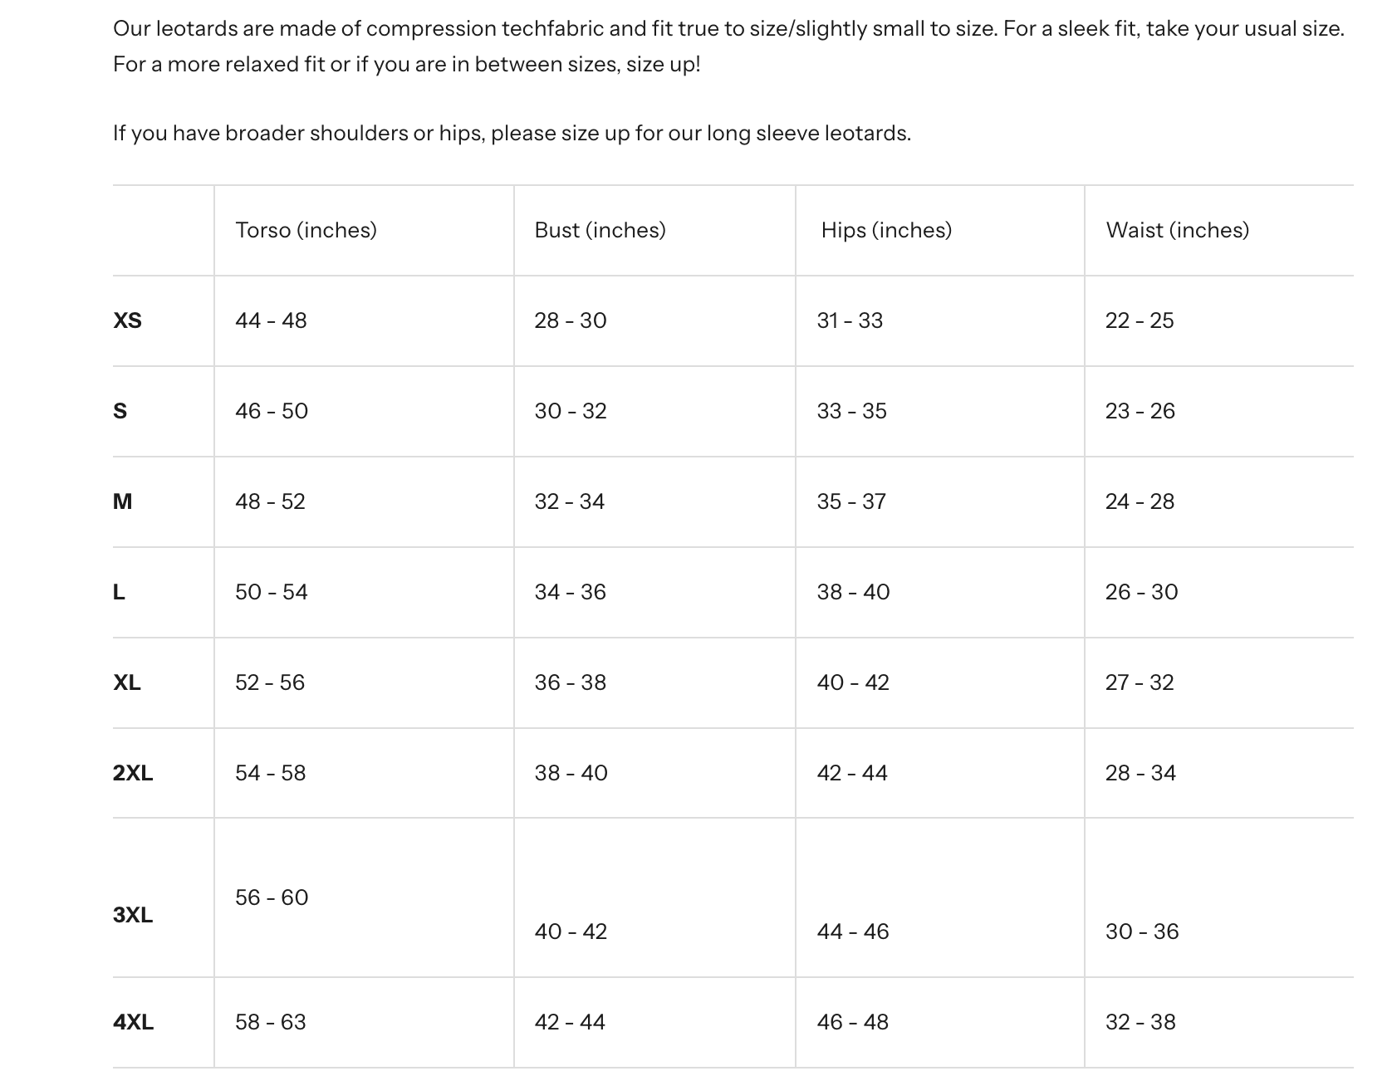Viewport: 1397px width, 1071px height.
Task: Click the XS torso value 44 - 48
Action: tap(271, 320)
